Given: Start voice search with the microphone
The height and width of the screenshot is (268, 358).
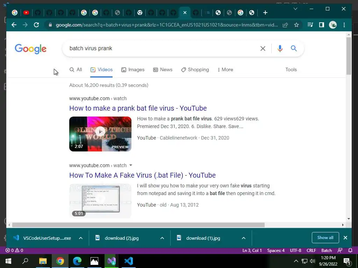Looking at the screenshot, I should tap(280, 48).
